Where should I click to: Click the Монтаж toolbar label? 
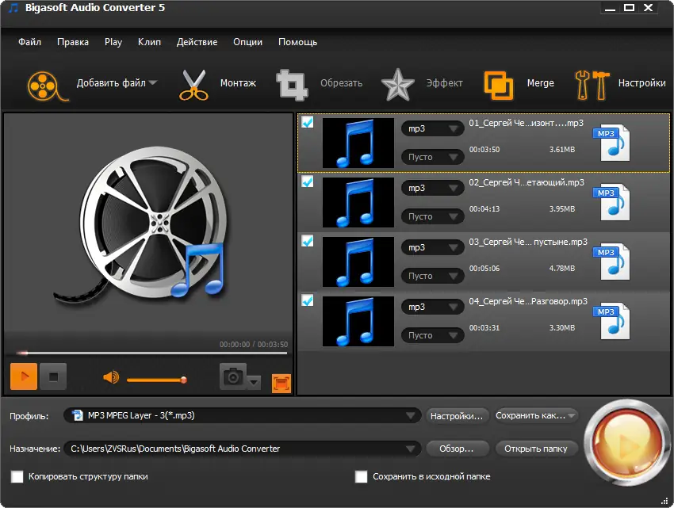[x=238, y=83]
